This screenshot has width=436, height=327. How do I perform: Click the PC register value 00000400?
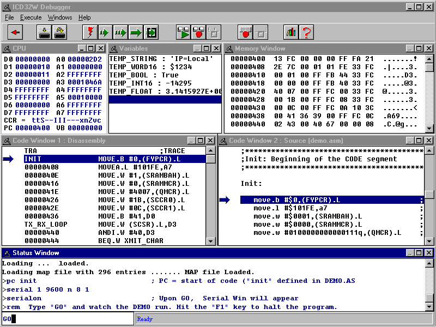[33, 128]
